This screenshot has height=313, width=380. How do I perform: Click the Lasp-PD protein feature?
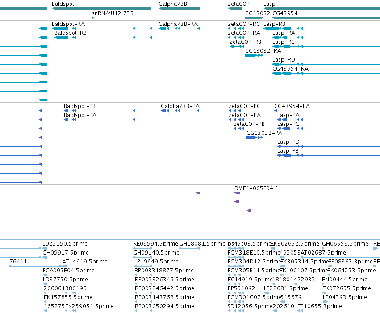tap(329, 146)
